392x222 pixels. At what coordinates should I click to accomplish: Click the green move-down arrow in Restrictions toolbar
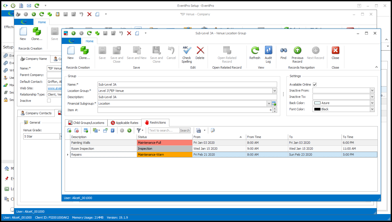(x=129, y=130)
